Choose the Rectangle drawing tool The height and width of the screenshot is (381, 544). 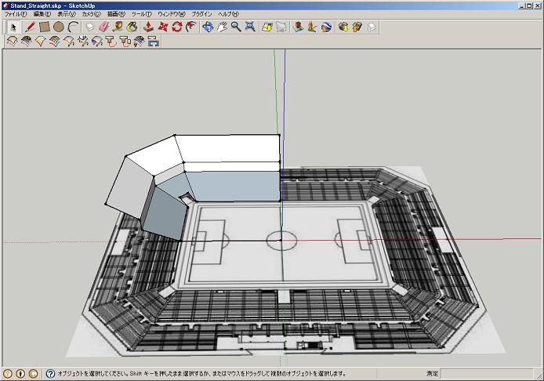coord(45,27)
